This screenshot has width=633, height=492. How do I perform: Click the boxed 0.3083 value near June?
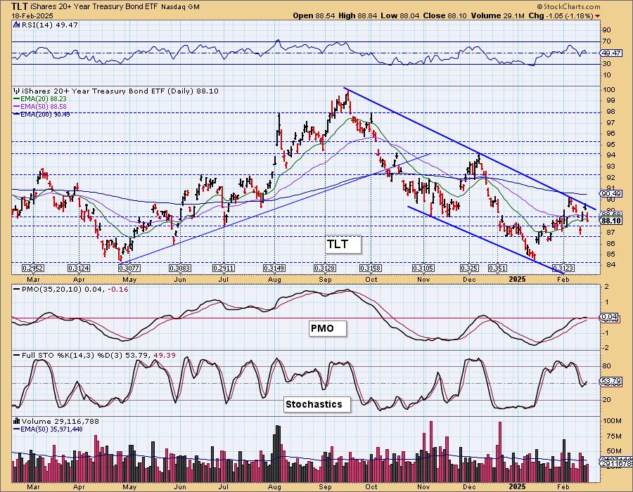[x=179, y=268]
